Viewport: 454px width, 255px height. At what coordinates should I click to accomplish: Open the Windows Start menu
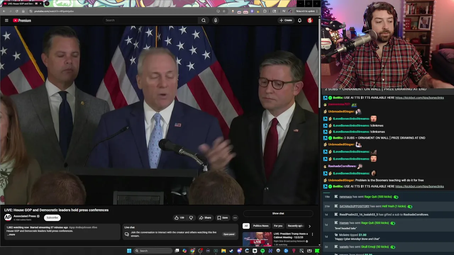click(x=129, y=251)
